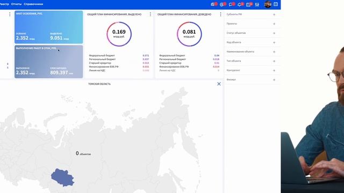This screenshot has width=344, height=193.
Task: Click the 2.352 value in Выполнение работ card
Action: pos(22,72)
